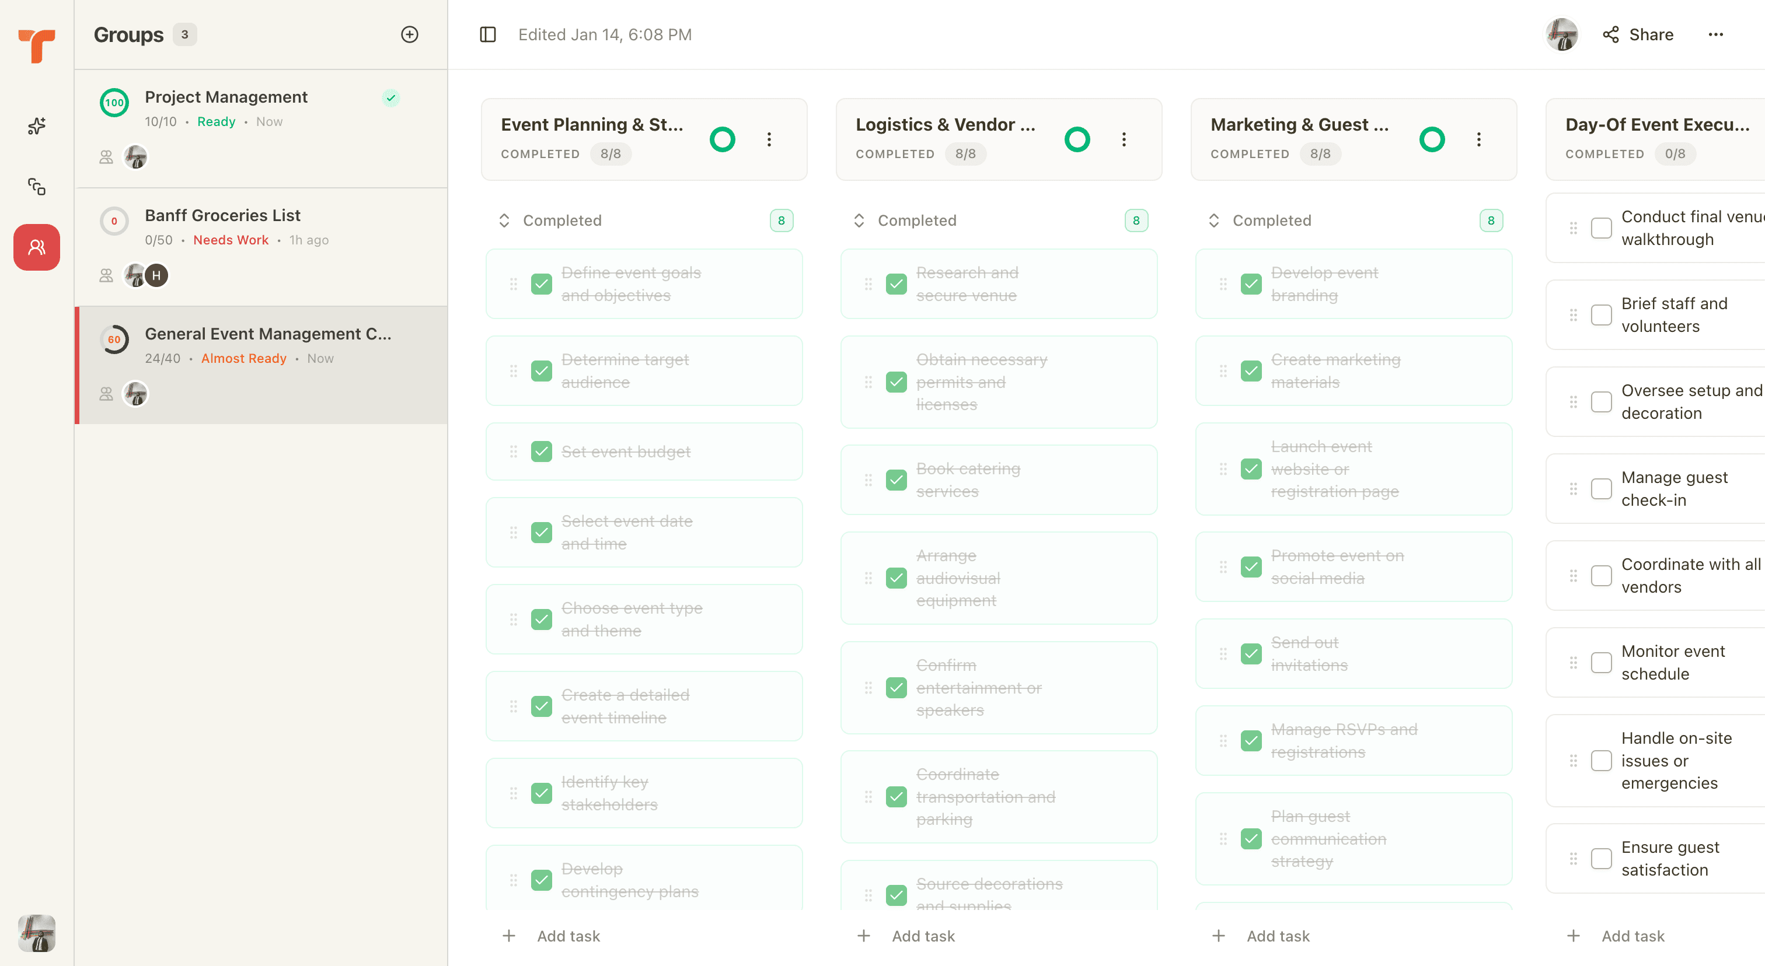Uncheck Book catering services task

[x=896, y=480]
